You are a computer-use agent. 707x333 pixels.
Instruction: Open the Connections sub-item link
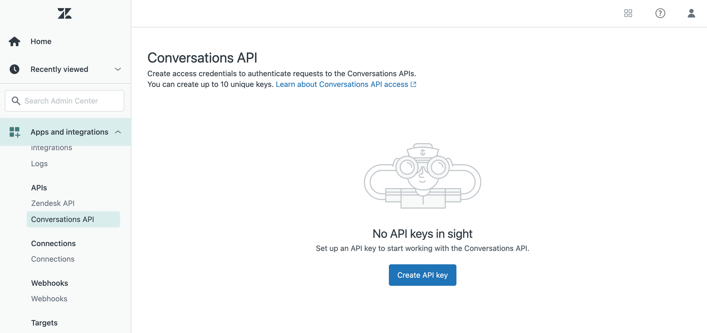click(53, 259)
